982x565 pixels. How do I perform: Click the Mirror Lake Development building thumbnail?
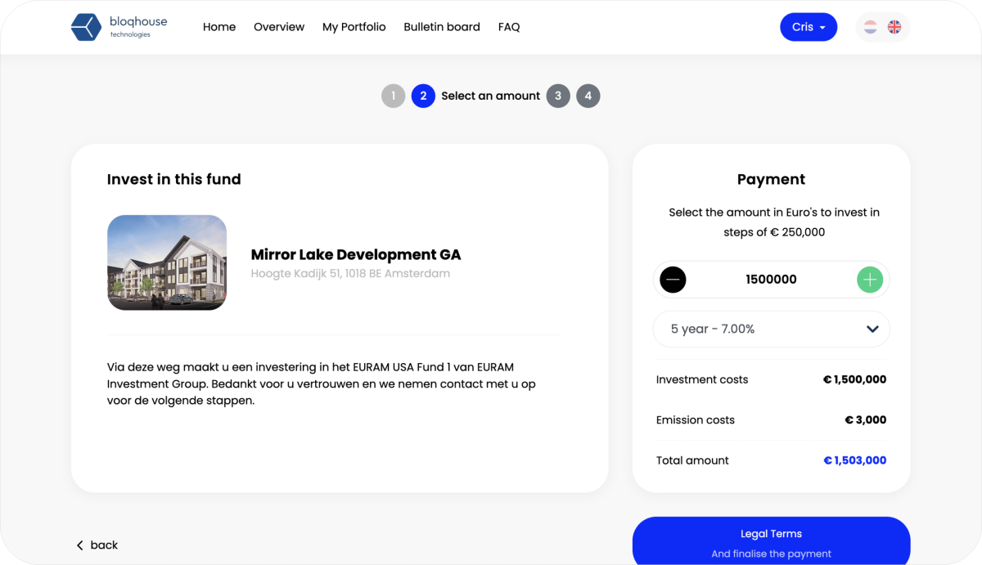pos(167,262)
